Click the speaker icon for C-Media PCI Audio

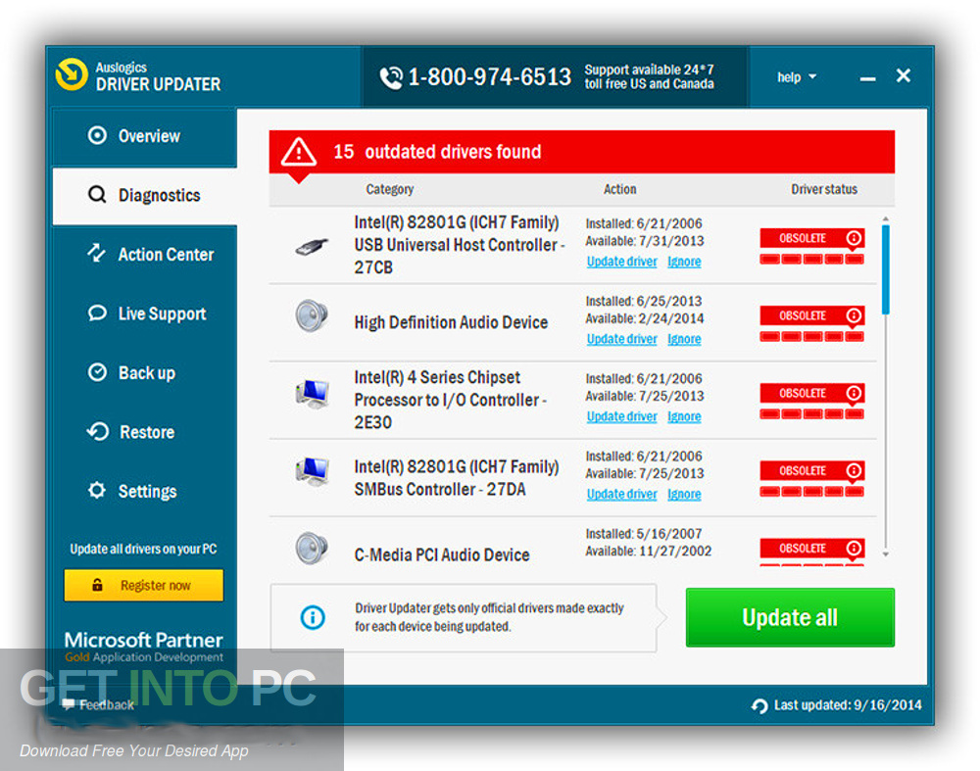(312, 548)
